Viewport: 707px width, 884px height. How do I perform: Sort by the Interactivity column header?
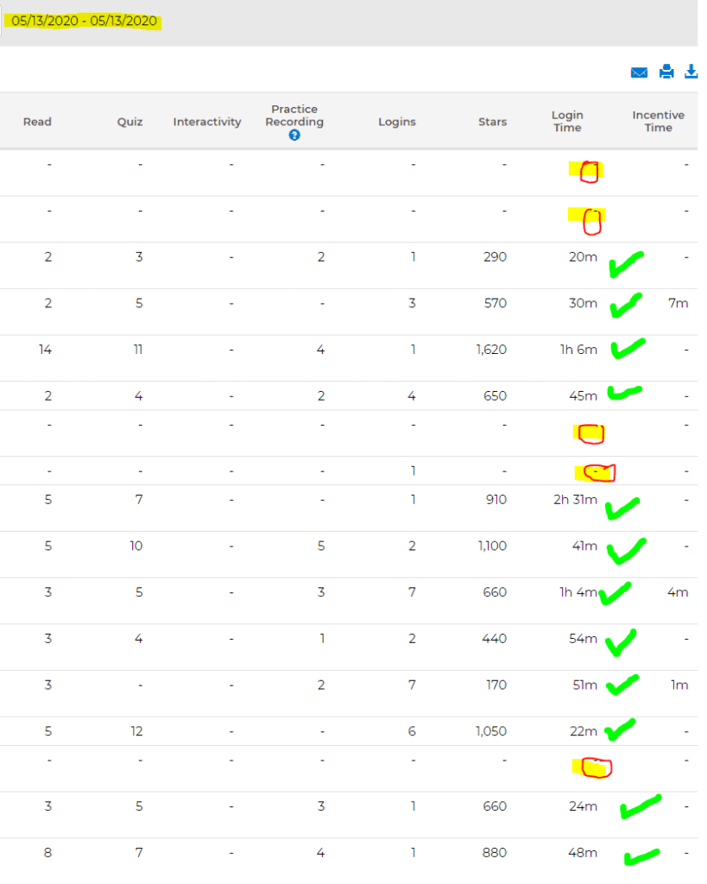(207, 122)
